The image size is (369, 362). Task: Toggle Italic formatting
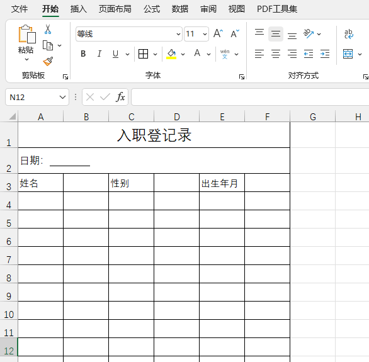pos(99,54)
